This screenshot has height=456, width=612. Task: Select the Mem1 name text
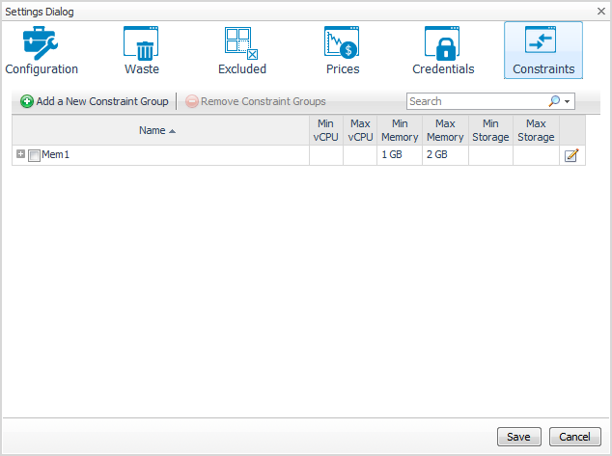pos(55,154)
